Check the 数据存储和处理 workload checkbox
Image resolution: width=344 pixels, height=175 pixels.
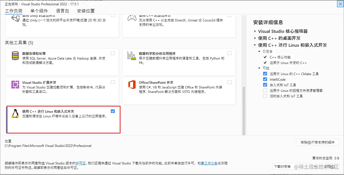coord(113,53)
